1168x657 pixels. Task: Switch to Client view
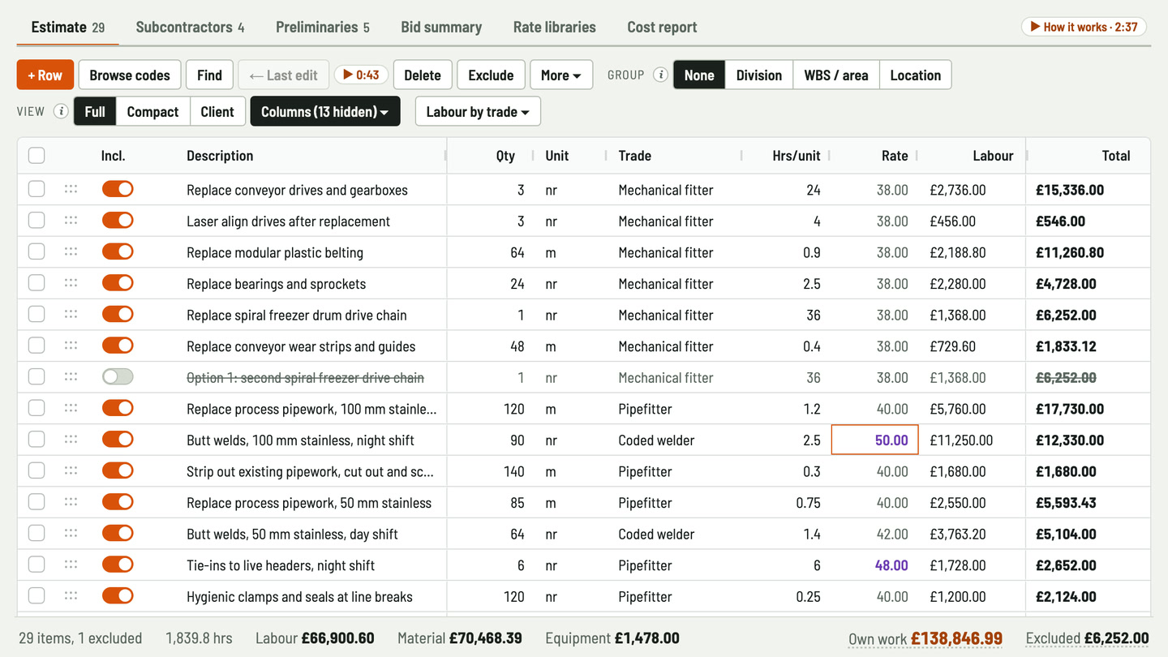[x=217, y=111]
